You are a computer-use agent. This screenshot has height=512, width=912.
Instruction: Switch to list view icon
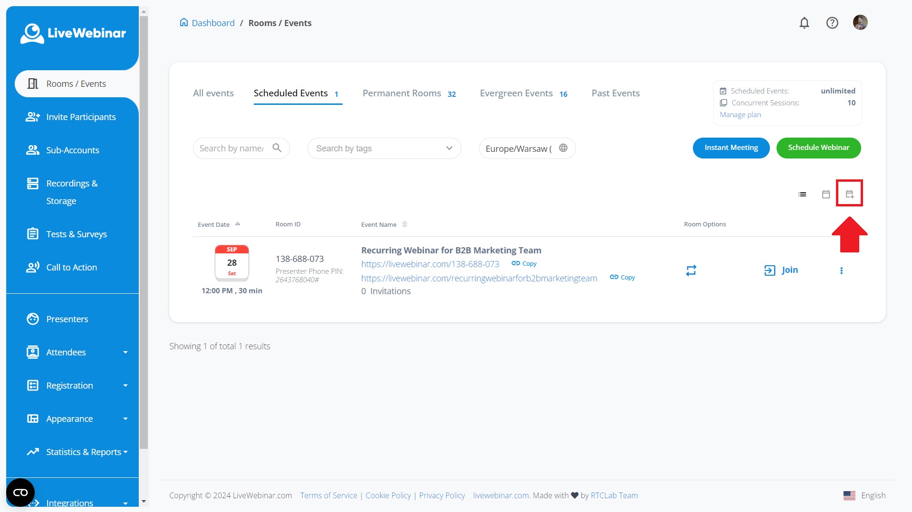pyautogui.click(x=802, y=194)
